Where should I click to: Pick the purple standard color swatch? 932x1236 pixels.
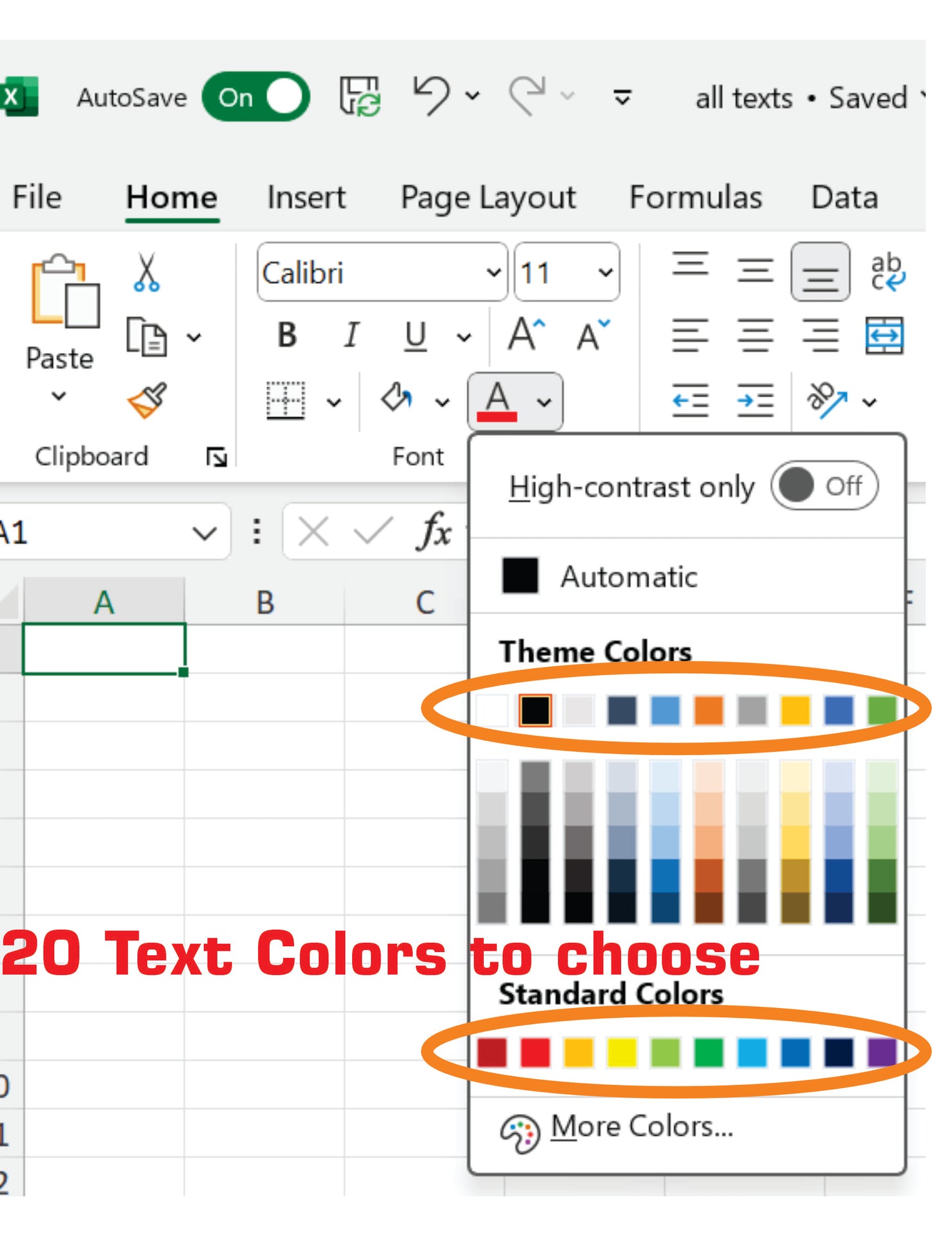(882, 1052)
